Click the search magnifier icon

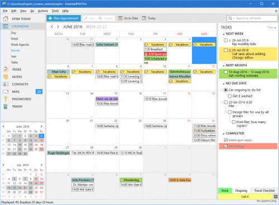click(230, 18)
